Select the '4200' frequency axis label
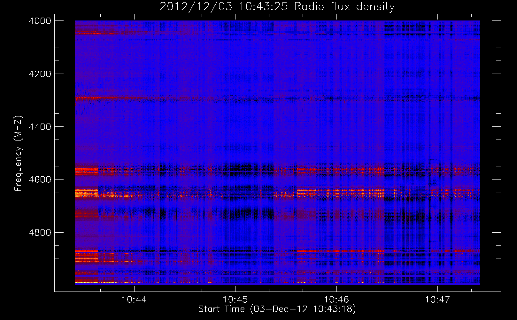The image size is (517, 320). [x=40, y=74]
